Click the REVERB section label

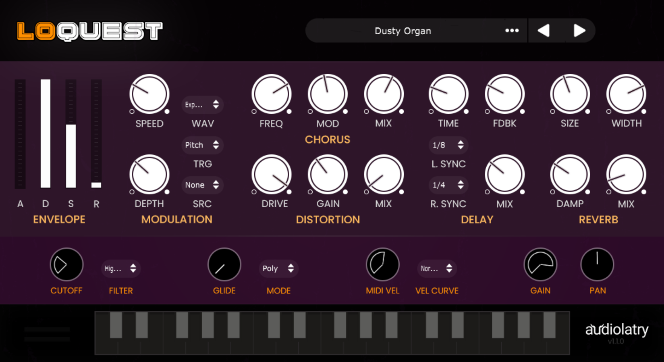598,220
